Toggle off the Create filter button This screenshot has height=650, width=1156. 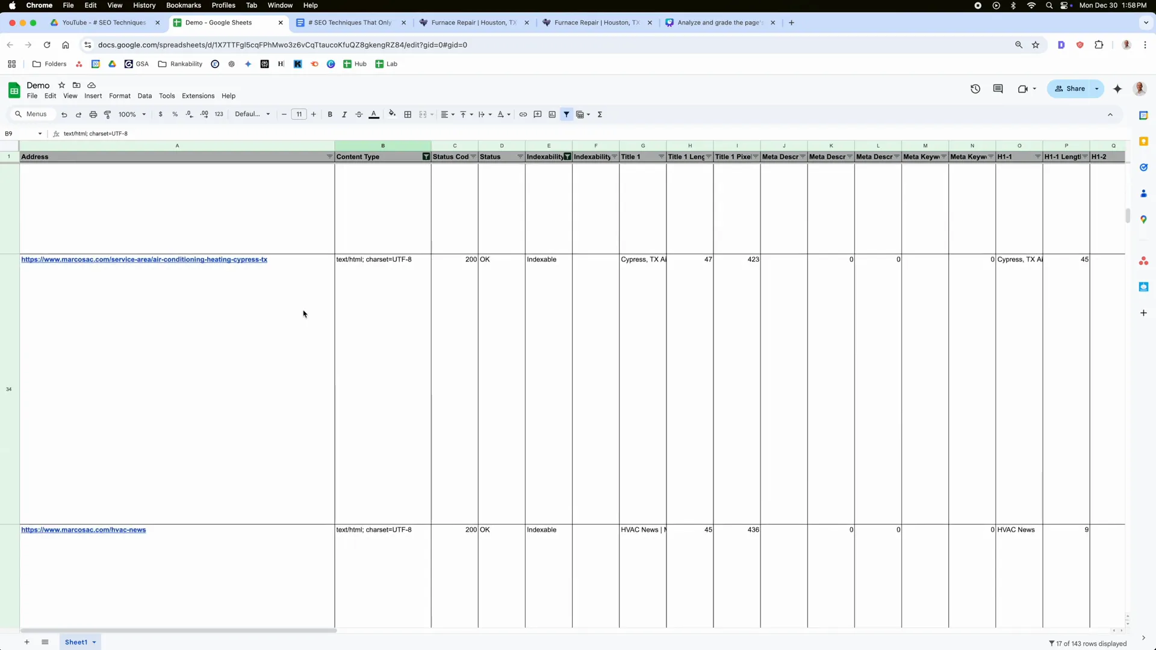pyautogui.click(x=566, y=114)
